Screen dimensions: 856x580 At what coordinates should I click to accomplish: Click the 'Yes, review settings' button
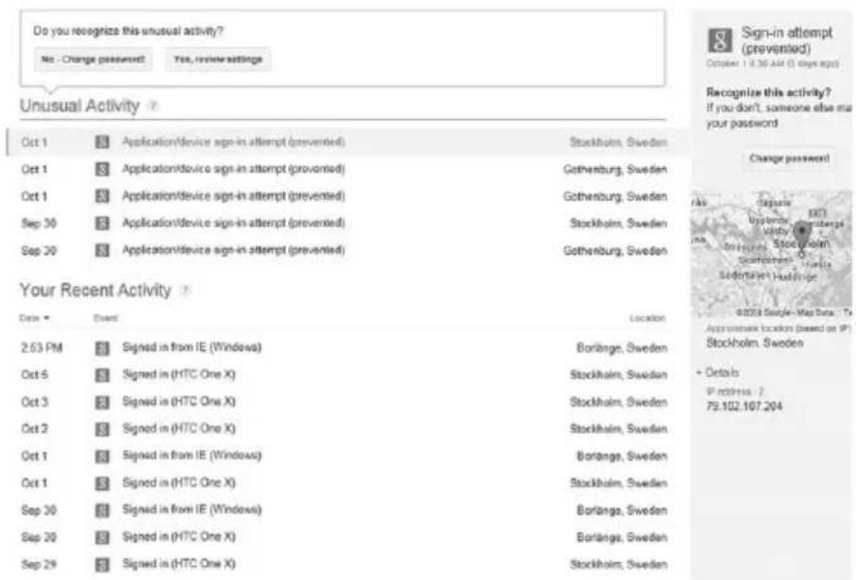click(218, 58)
